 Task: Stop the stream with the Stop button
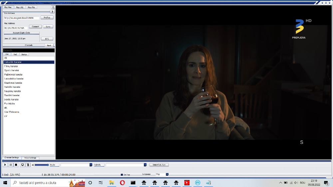point(16,165)
